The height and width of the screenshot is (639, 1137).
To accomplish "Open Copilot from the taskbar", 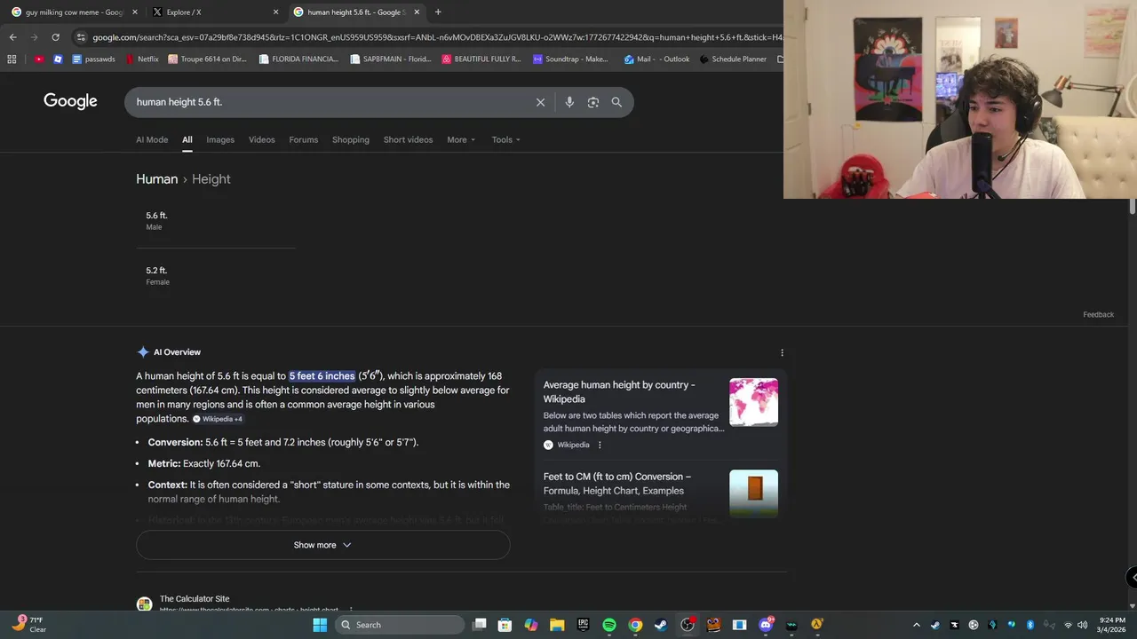I will pyautogui.click(x=531, y=625).
